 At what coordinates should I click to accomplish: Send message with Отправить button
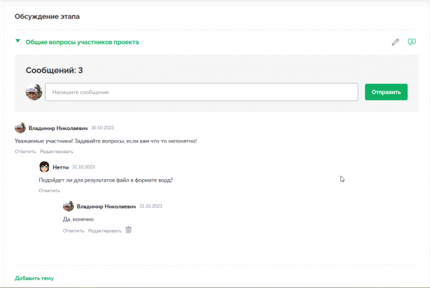click(386, 92)
